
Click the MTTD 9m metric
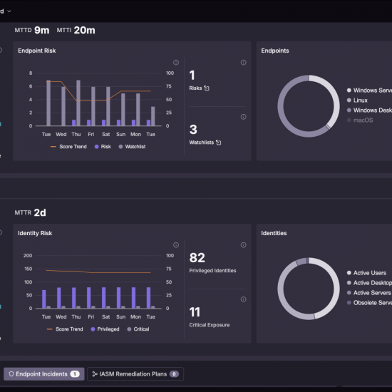point(32,30)
